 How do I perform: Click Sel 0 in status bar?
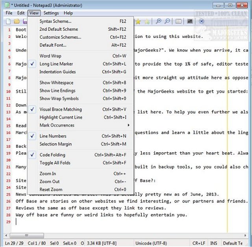pyautogui.click(x=54, y=243)
